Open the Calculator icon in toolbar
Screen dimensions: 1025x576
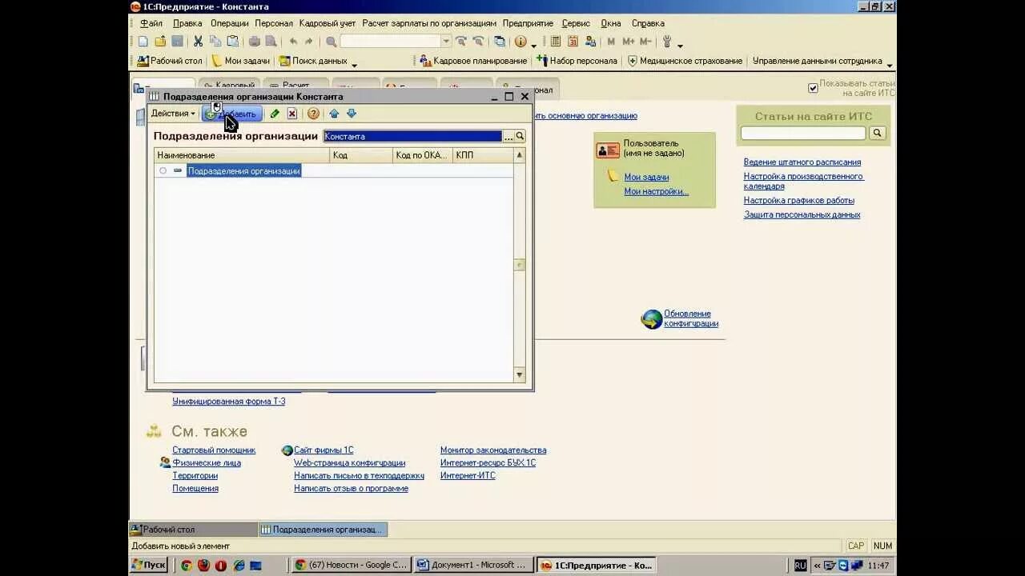pyautogui.click(x=555, y=42)
